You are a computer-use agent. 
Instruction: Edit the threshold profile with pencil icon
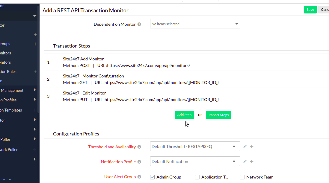[x=245, y=147]
